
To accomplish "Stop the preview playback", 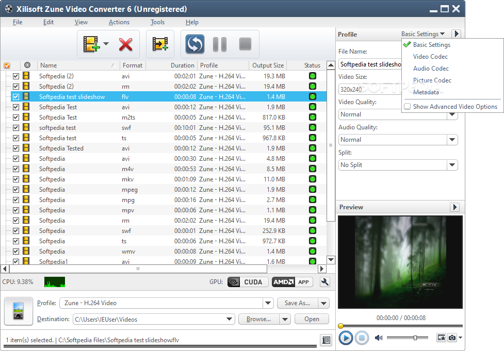I will 362,338.
